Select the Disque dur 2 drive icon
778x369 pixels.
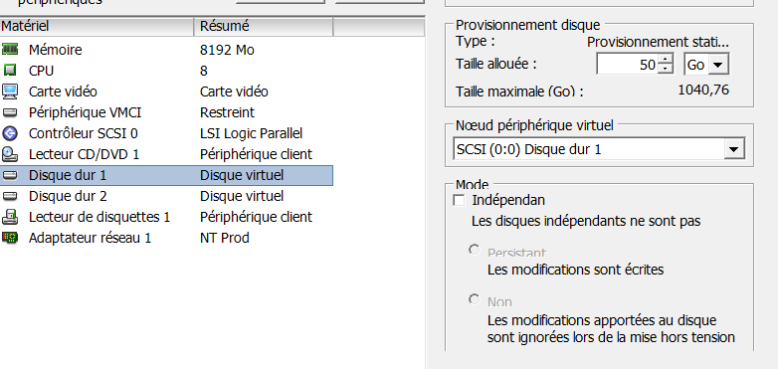tap(10, 196)
